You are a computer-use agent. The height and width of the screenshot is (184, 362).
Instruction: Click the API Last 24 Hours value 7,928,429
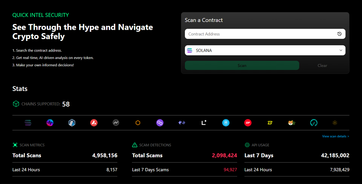pyautogui.click(x=340, y=170)
